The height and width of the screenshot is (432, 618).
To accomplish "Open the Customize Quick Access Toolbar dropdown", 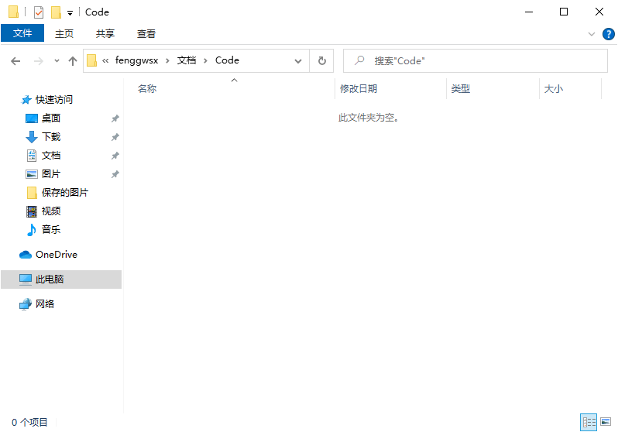I will pyautogui.click(x=70, y=12).
